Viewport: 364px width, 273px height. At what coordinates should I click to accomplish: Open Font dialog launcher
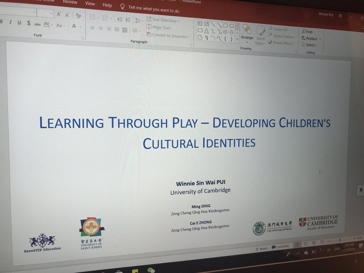point(82,38)
